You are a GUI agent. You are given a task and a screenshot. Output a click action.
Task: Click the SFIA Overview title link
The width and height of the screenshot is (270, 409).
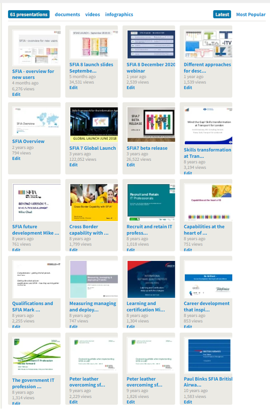tap(28, 141)
